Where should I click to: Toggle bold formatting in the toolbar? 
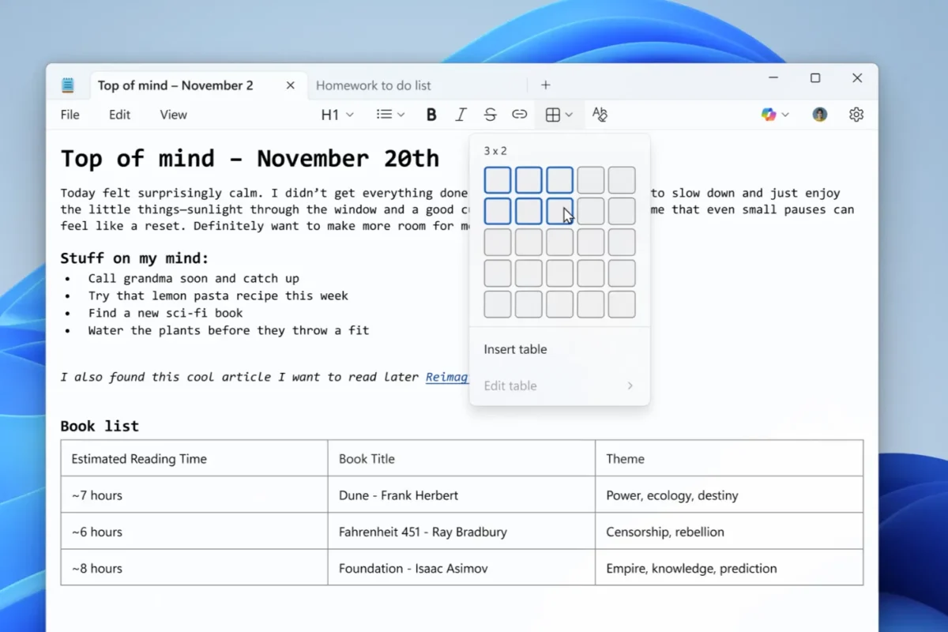(x=431, y=115)
